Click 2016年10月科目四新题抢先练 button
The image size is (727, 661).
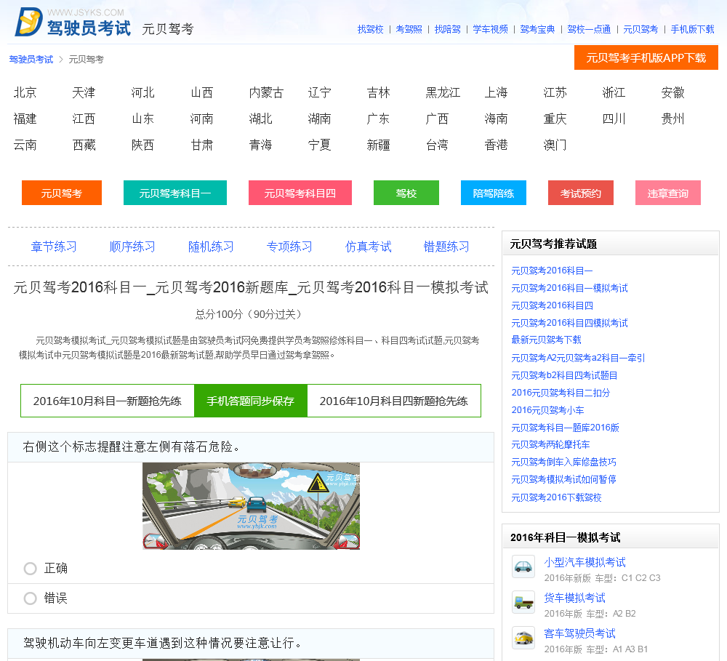tap(393, 401)
